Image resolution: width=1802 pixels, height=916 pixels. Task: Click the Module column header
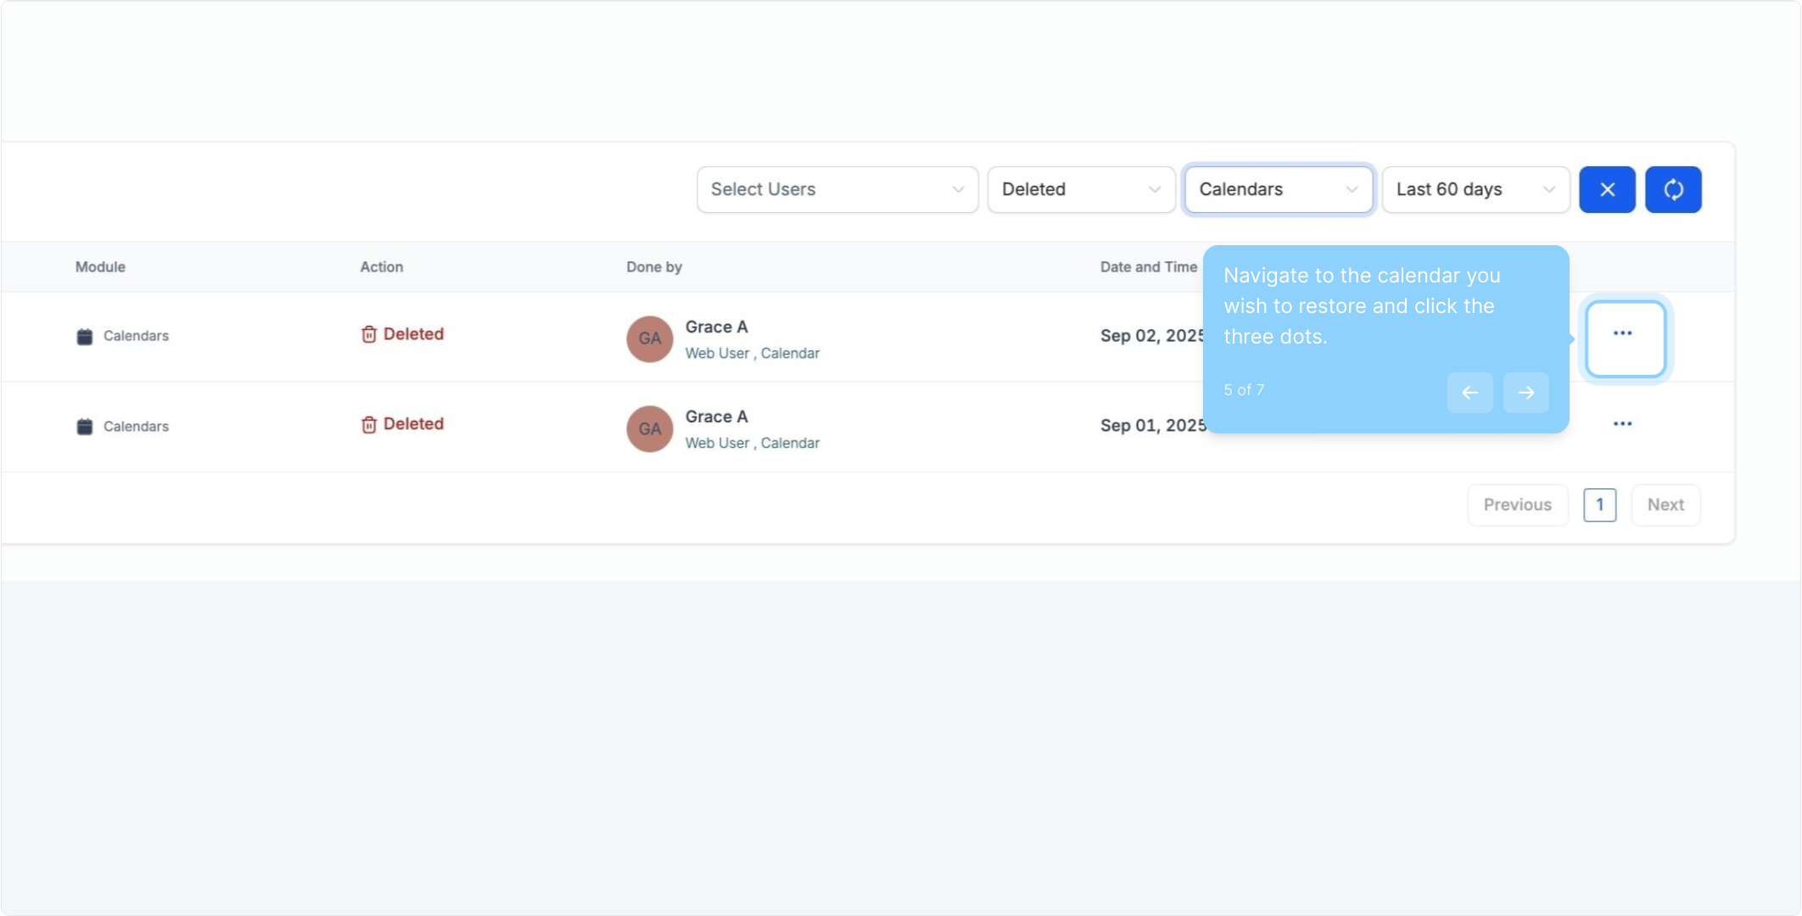point(100,267)
